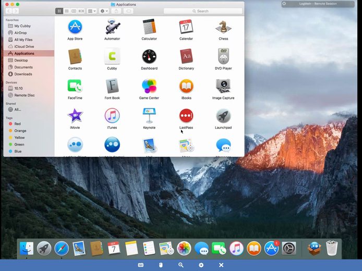The width and height of the screenshot is (362, 271).
Task: End remote session with X button
Action: [221, 265]
